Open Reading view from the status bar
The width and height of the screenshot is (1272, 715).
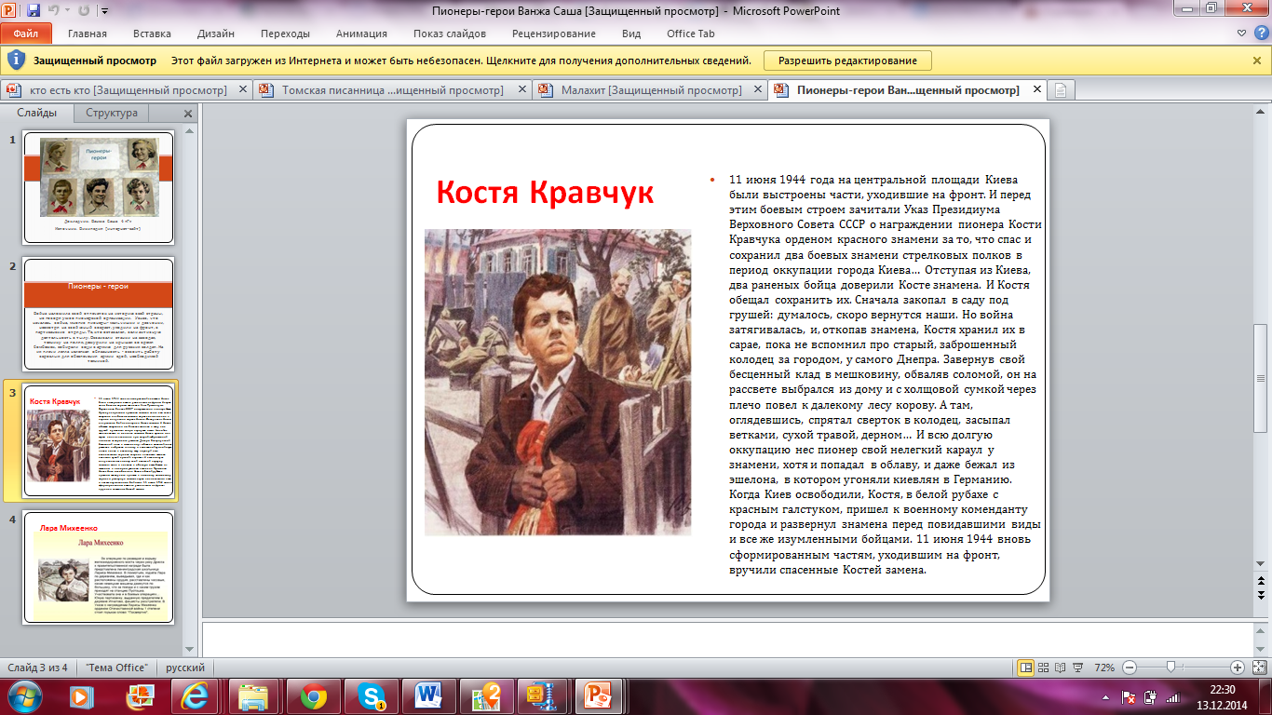click(1061, 668)
